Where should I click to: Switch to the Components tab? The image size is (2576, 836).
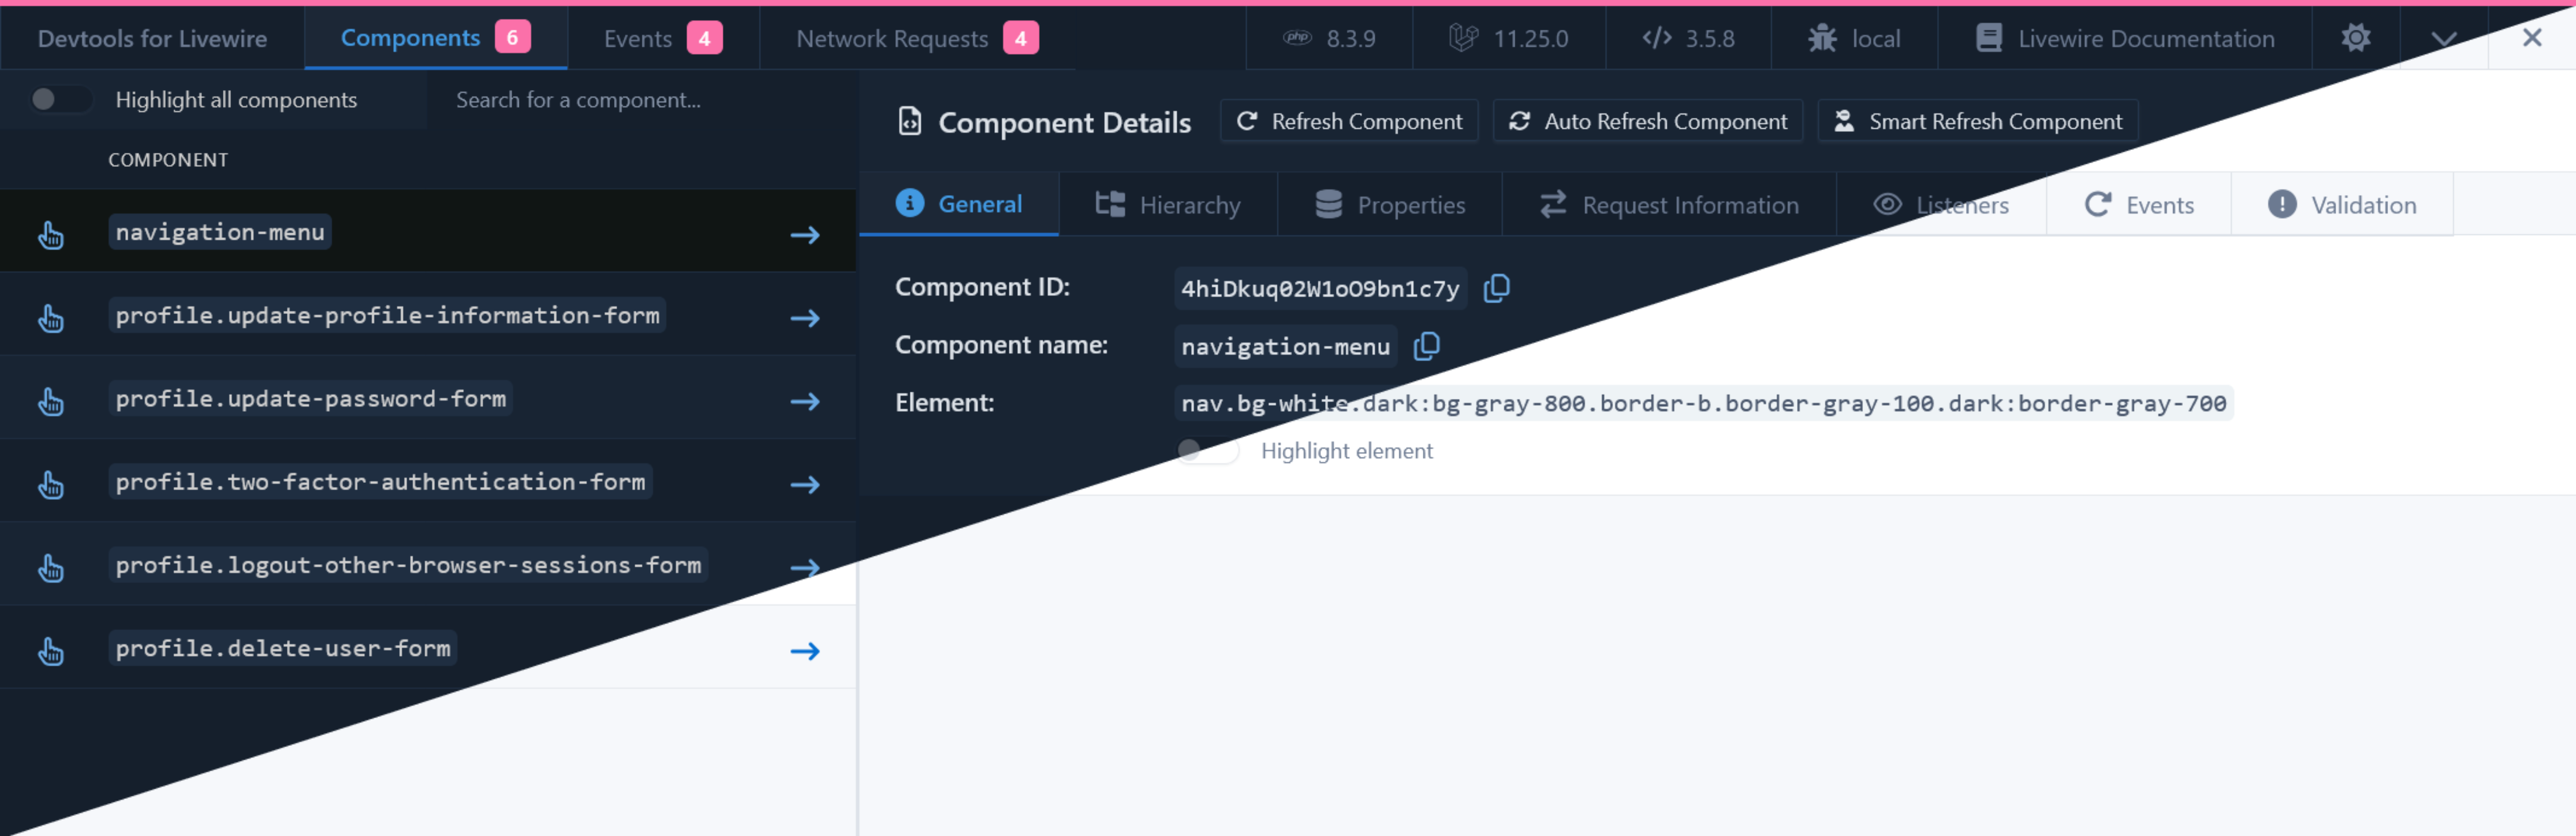click(x=435, y=38)
